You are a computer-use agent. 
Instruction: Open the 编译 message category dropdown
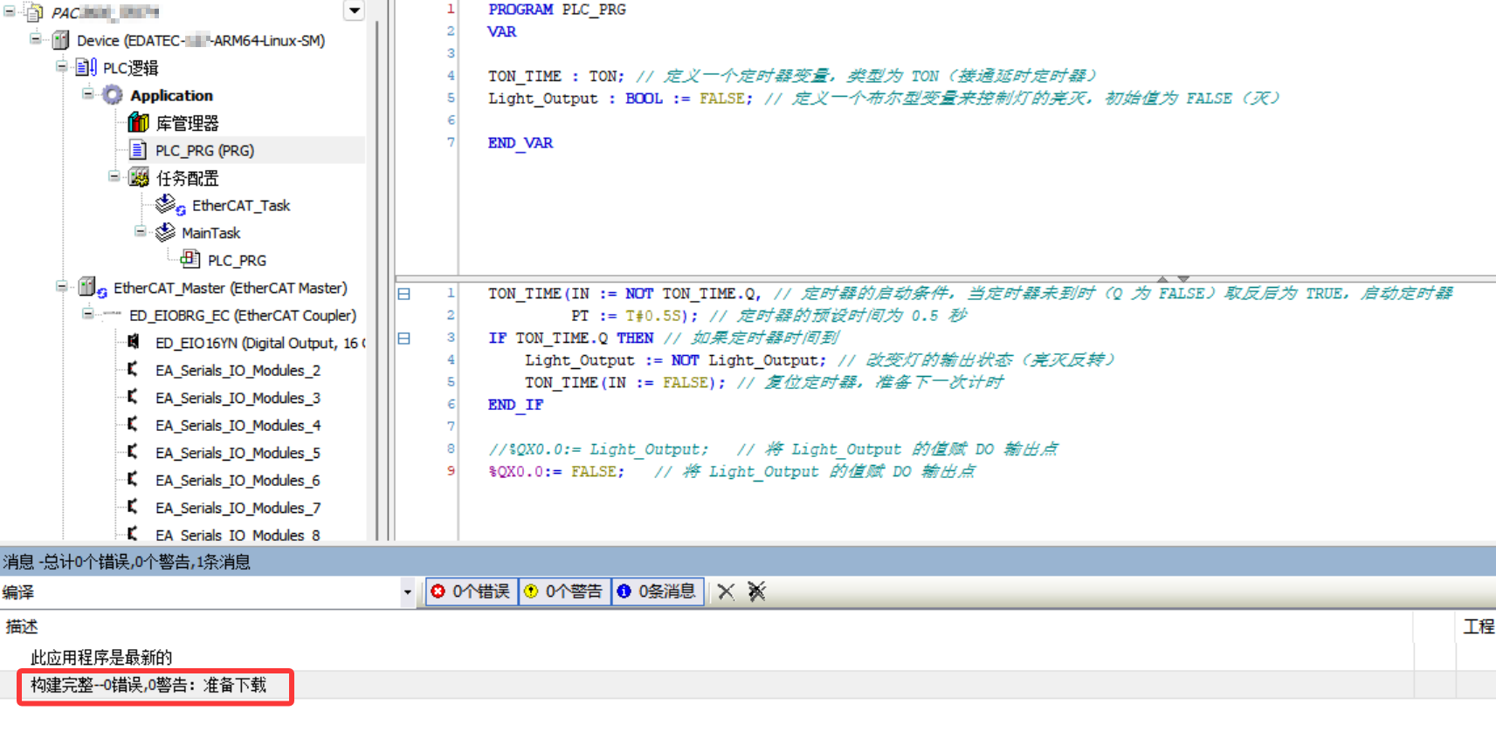tap(407, 592)
